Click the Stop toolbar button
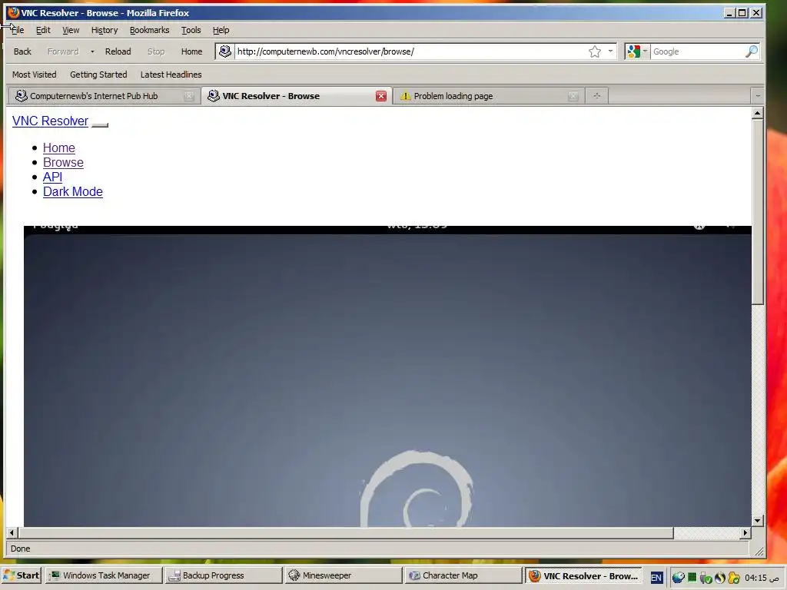The height and width of the screenshot is (590, 787). (156, 51)
